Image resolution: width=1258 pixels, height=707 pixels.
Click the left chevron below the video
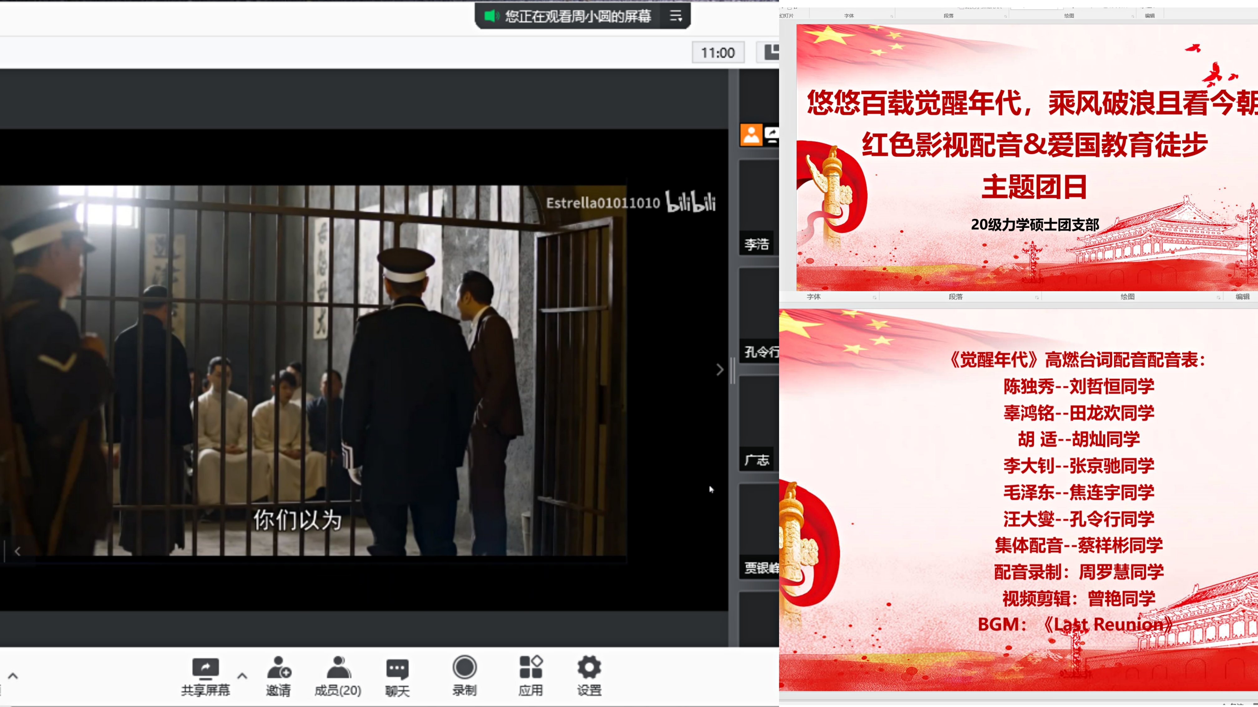tap(17, 551)
